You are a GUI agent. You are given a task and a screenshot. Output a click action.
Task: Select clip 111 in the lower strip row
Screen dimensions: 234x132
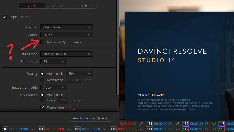pos(149,129)
